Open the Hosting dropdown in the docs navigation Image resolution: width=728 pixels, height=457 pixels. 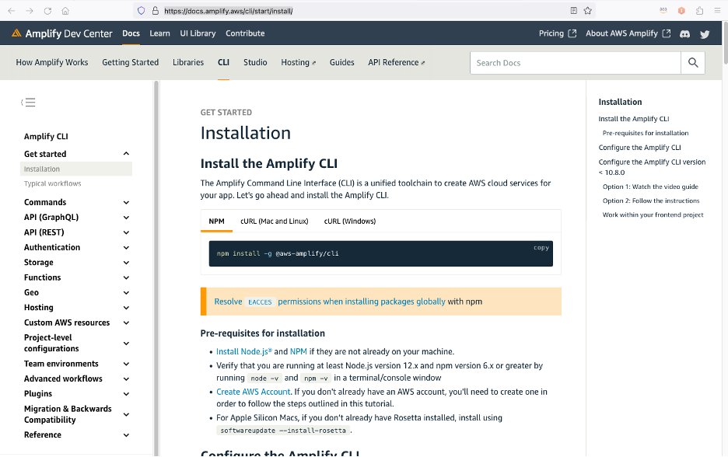coord(298,62)
